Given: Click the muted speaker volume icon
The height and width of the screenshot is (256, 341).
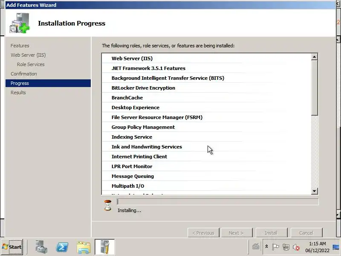Looking at the screenshot, I should [296, 247].
